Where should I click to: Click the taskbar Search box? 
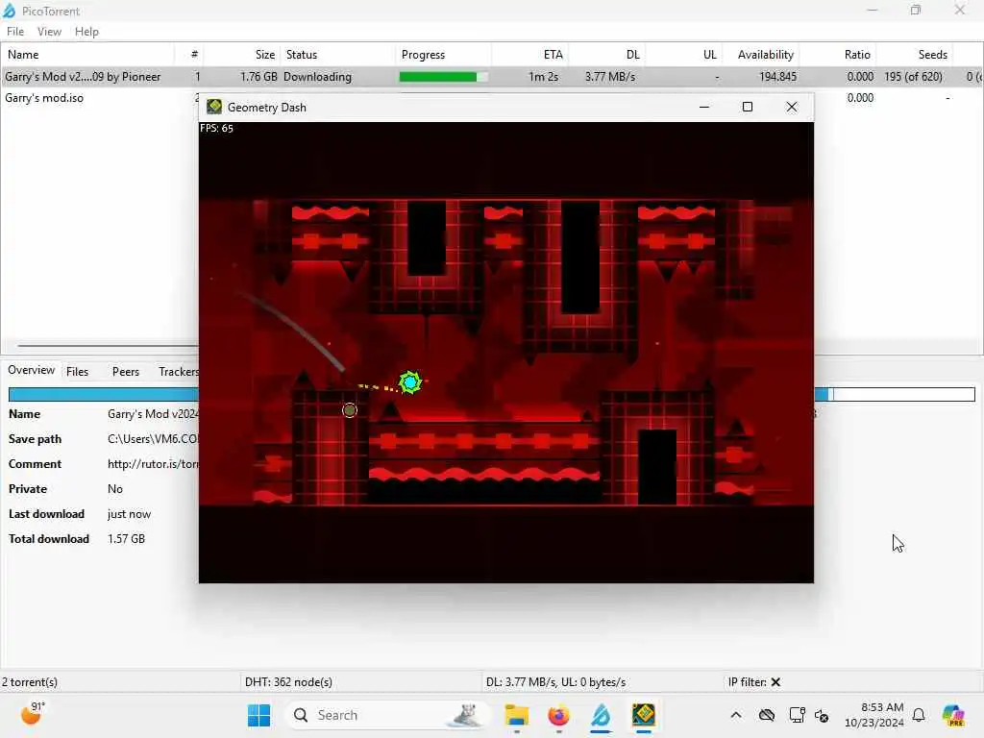tap(387, 715)
